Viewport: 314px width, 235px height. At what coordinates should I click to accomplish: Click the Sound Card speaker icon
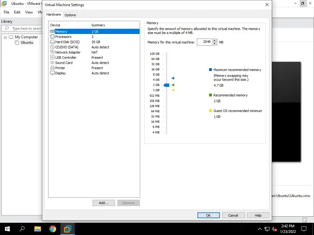[x=52, y=62]
